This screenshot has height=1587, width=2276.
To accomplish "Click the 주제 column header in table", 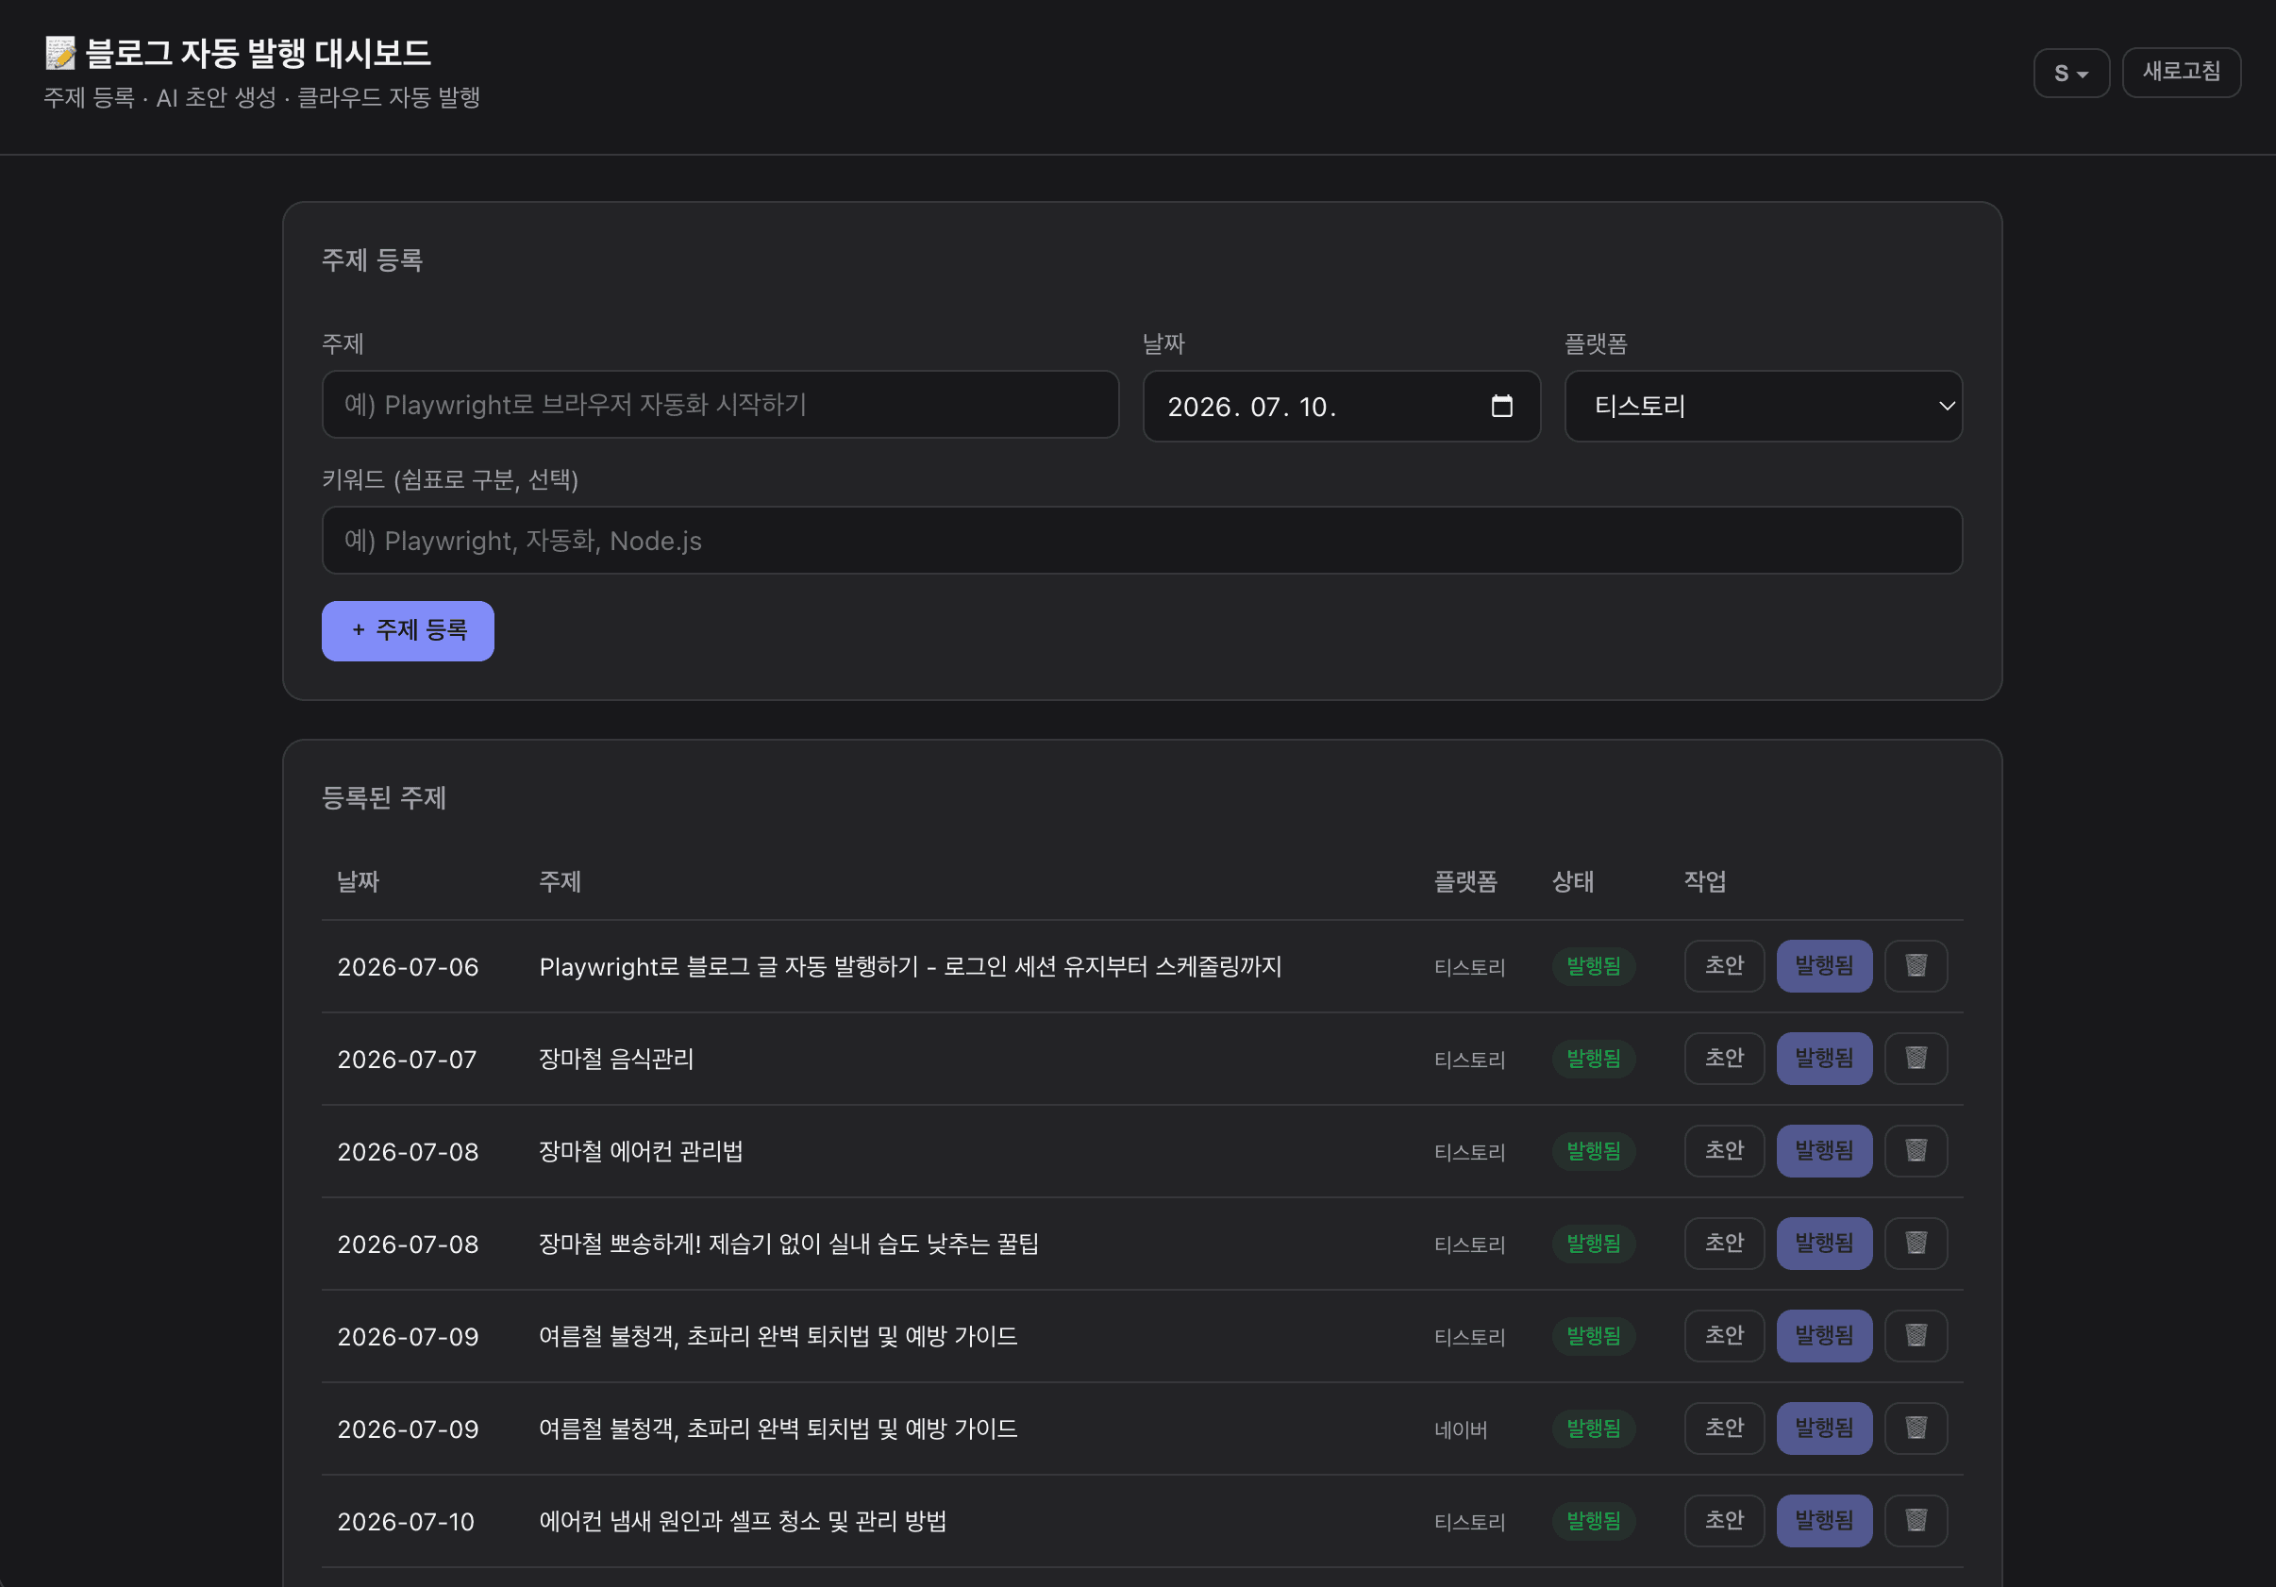I will (x=561, y=881).
